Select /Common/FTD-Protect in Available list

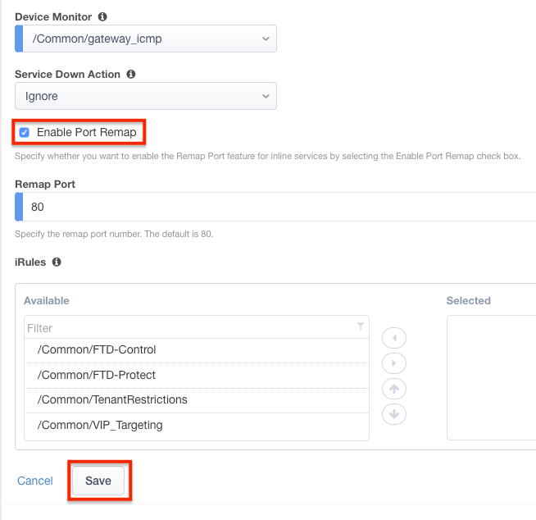click(x=97, y=375)
